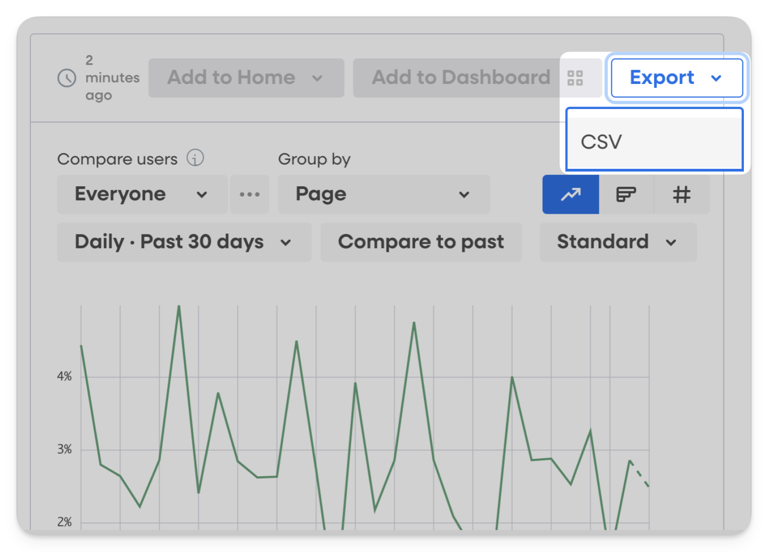Switch to the line chart view
The height and width of the screenshot is (552, 768).
pos(571,194)
